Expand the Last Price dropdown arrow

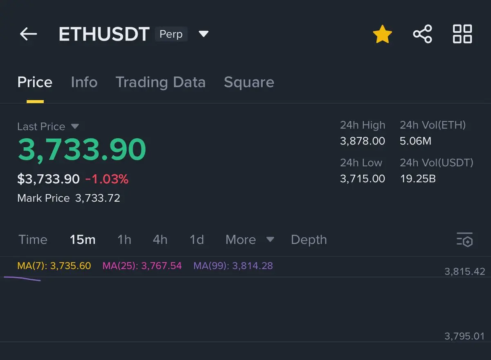(x=75, y=126)
